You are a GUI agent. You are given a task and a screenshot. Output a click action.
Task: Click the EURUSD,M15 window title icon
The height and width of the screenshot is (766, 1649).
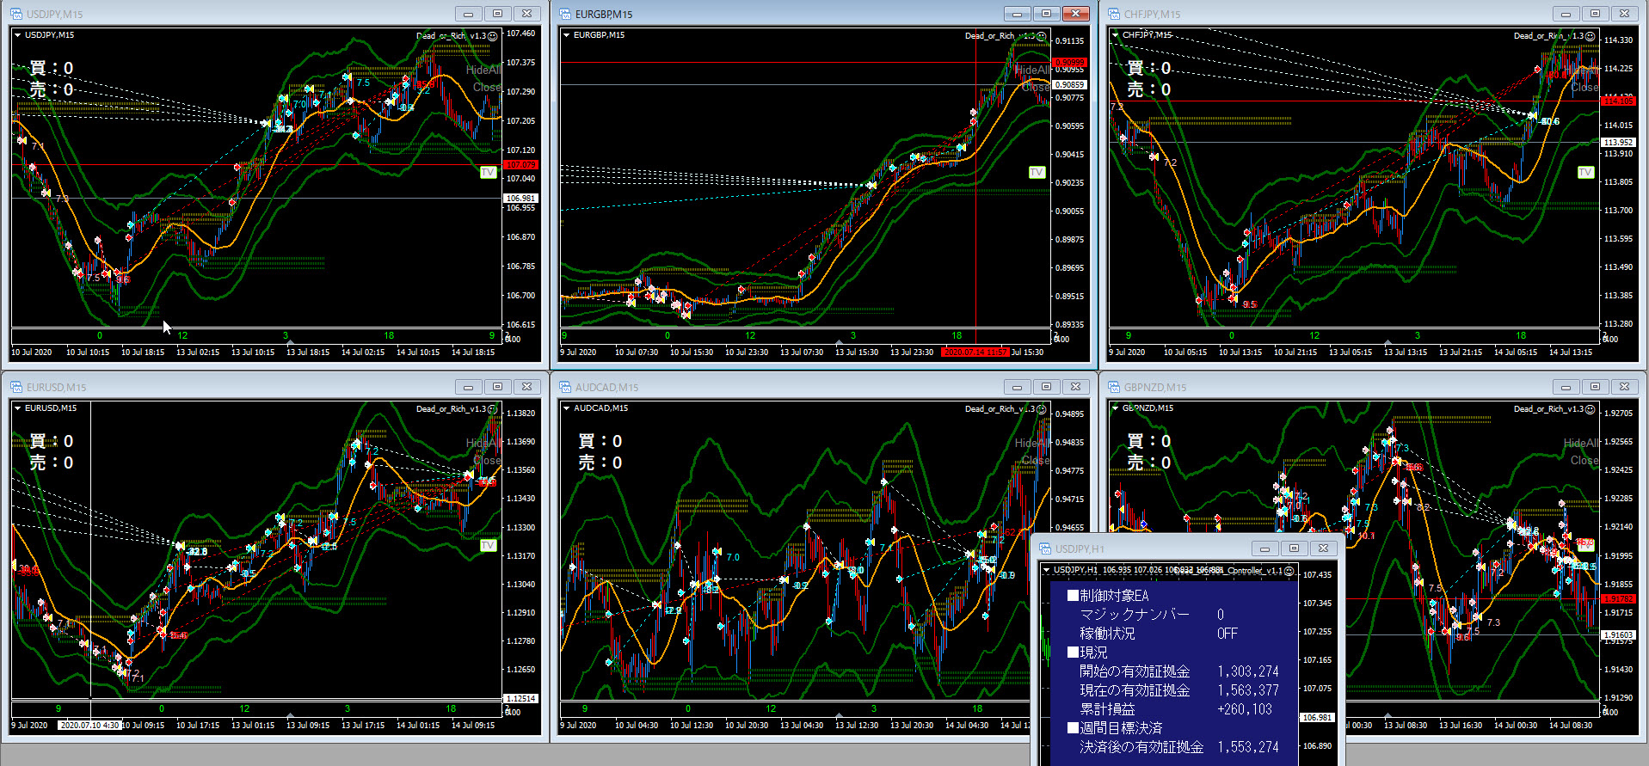(15, 387)
